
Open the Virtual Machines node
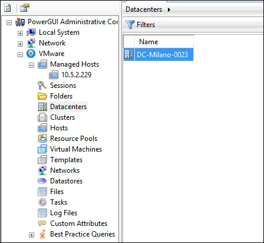(x=76, y=149)
